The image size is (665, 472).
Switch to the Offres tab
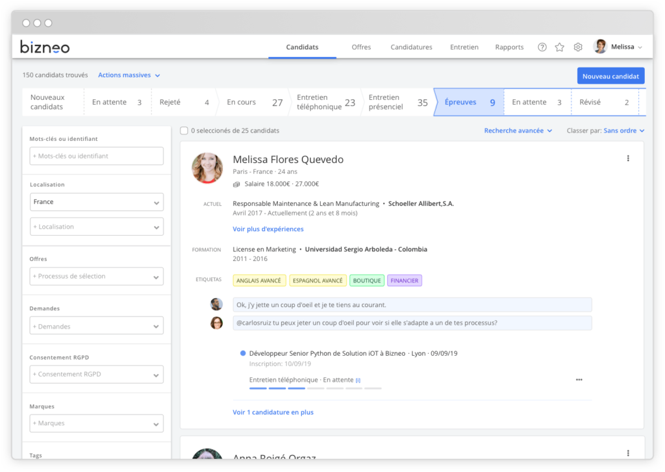pos(361,47)
